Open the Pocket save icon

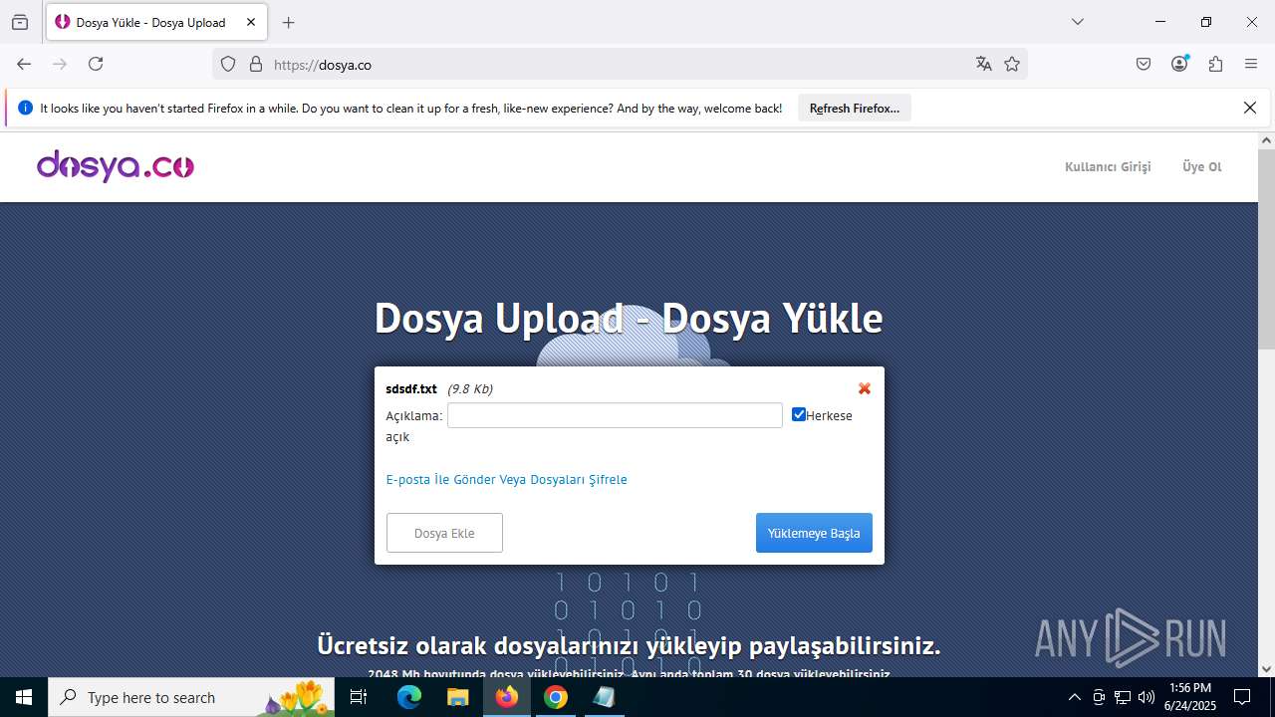(1144, 64)
